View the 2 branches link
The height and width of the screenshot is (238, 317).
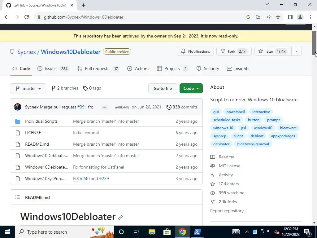(65, 88)
